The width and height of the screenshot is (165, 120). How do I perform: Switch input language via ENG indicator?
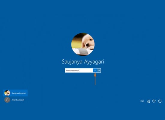(142, 101)
